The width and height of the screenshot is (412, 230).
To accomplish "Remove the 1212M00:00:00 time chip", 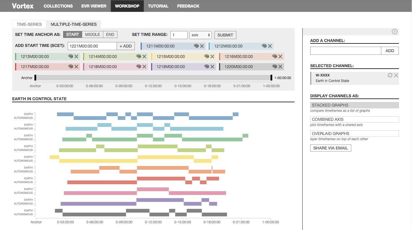I will coord(270,46).
